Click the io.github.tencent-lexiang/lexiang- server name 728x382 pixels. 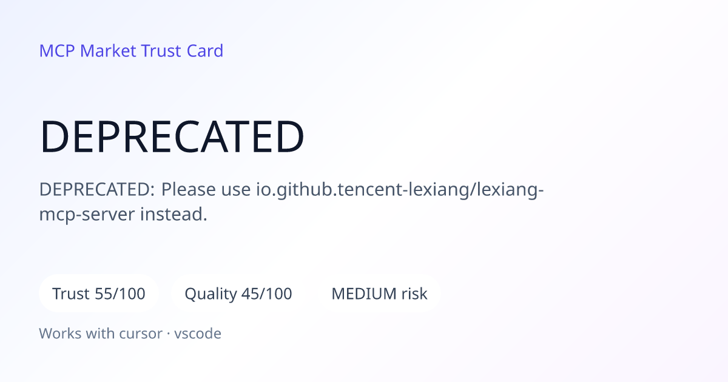(x=397, y=190)
